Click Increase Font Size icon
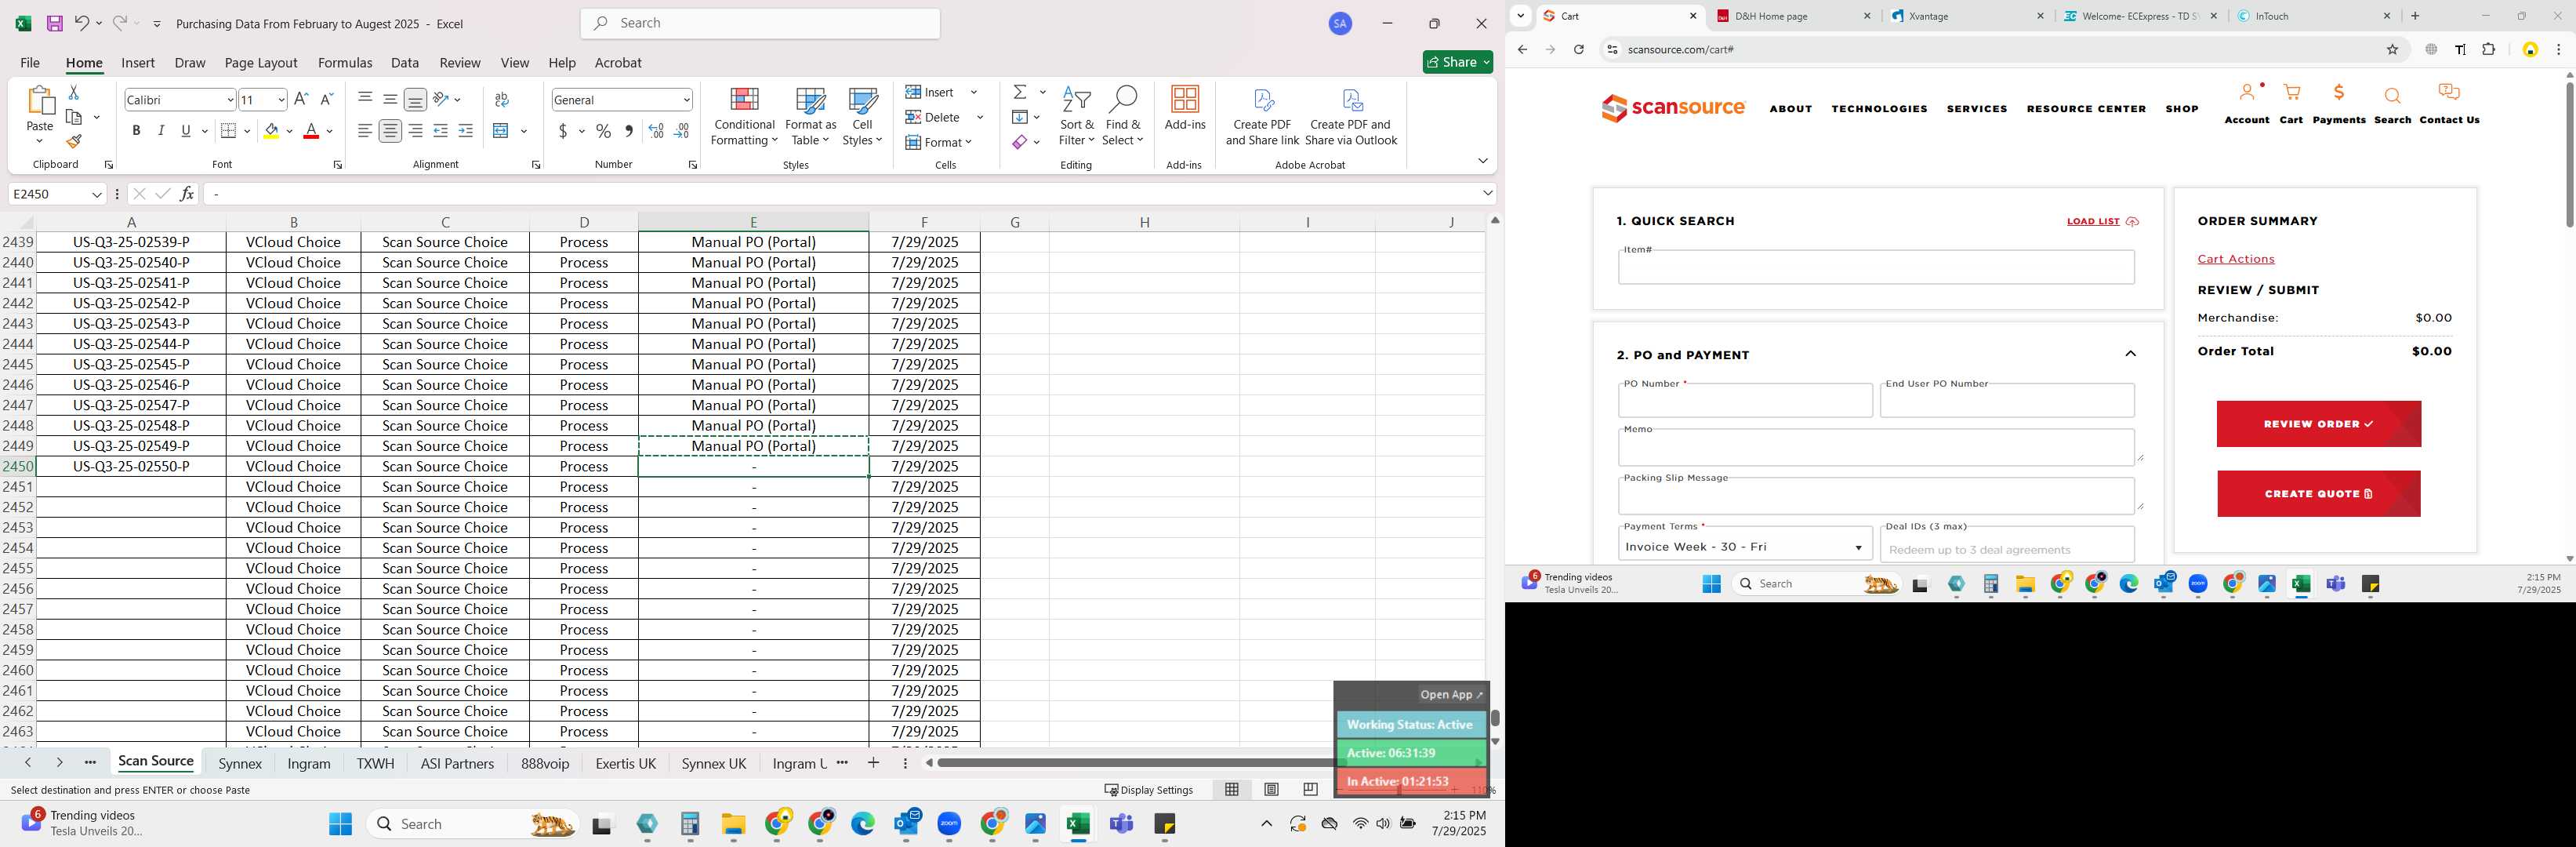This screenshot has width=2576, height=847. click(x=301, y=99)
